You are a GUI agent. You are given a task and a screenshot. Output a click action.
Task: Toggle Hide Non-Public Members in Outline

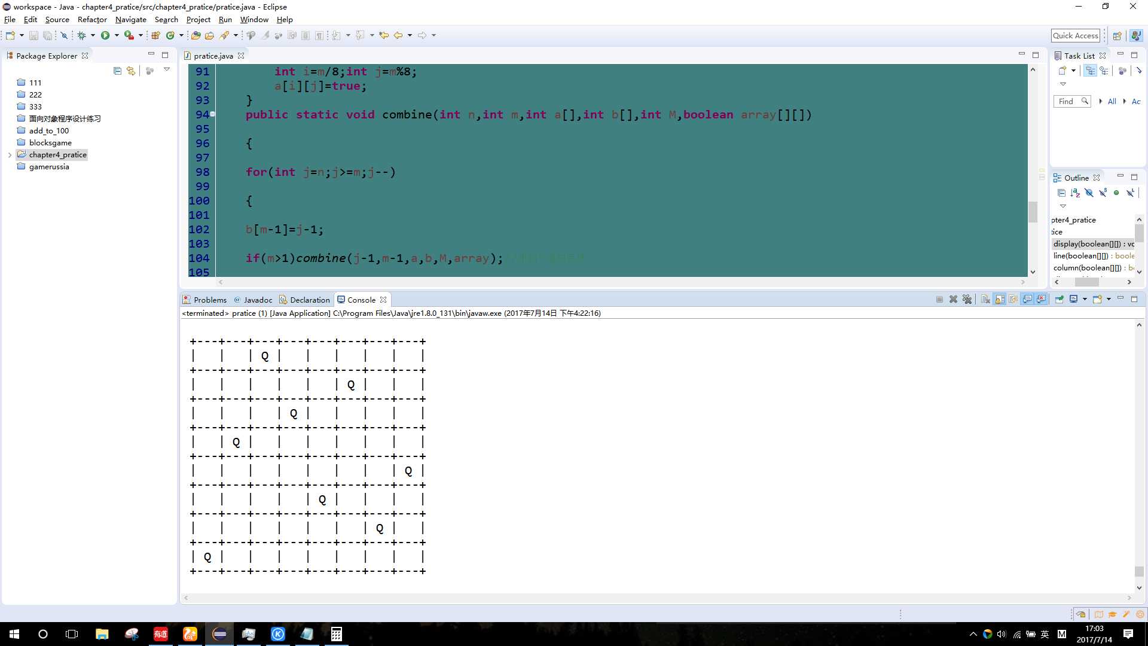click(x=1116, y=193)
